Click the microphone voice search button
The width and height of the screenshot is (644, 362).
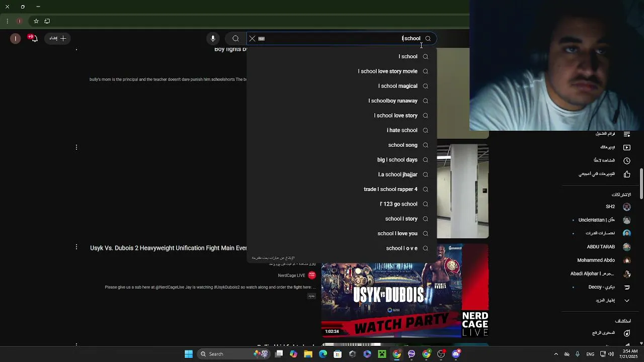click(213, 38)
